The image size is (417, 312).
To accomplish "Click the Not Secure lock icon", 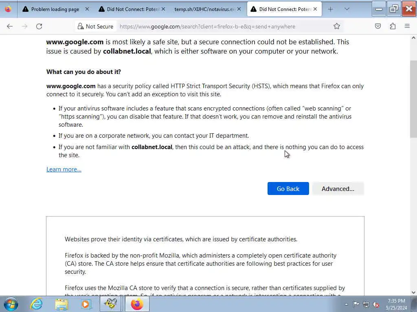I will point(80,26).
